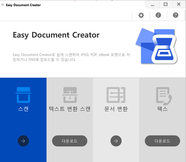Open 문서 변환 with its arrow button
This screenshot has width=186, height=162.
tap(116, 141)
